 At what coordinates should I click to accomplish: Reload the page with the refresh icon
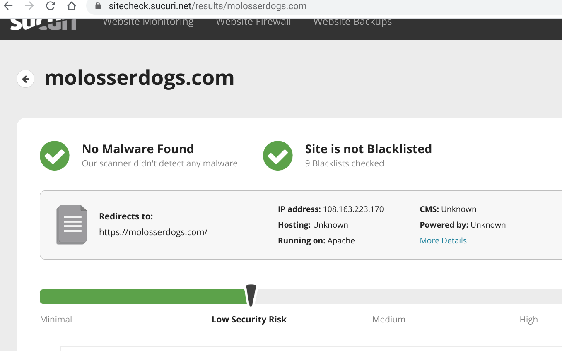pos(51,6)
